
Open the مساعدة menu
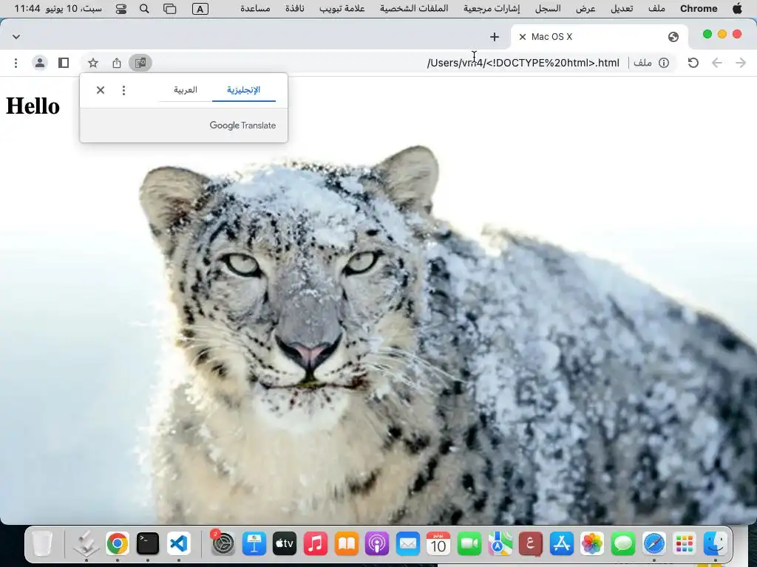point(255,8)
